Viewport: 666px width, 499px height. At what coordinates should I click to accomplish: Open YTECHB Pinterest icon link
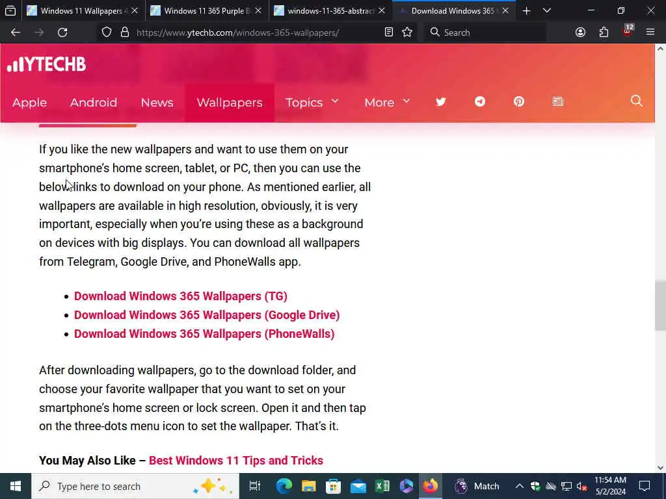pos(518,102)
